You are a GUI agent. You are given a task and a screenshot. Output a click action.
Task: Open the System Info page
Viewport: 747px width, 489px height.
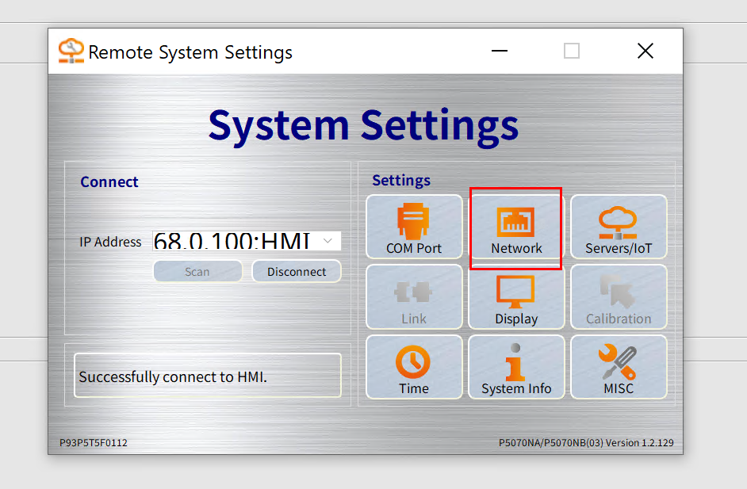[516, 367]
